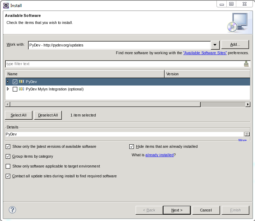This screenshot has width=255, height=221.
Task: Check PyDev Mylyn Integration checkbox
Action: [x=15, y=89]
